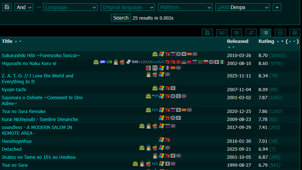Click the ADV platform icon in Higurashi row
Image resolution: width=302 pixels, height=170 pixels.
click(103, 62)
